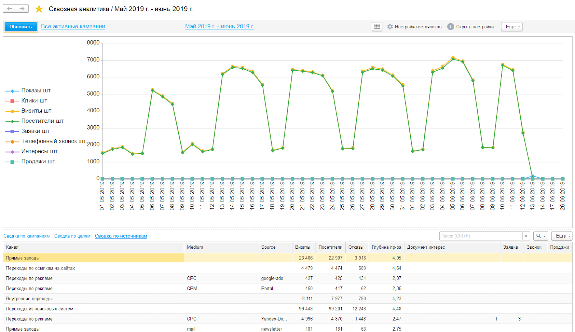The height and width of the screenshot is (332, 575).
Task: Switch to Сводка по целям tab
Action: point(72,236)
